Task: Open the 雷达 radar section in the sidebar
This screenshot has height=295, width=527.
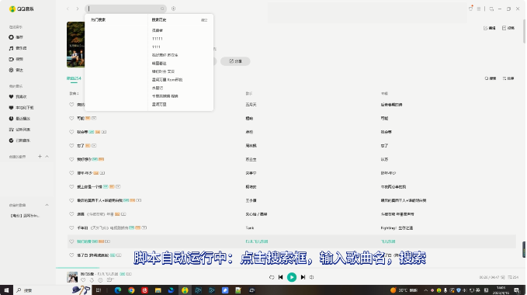Action: [x=16, y=70]
